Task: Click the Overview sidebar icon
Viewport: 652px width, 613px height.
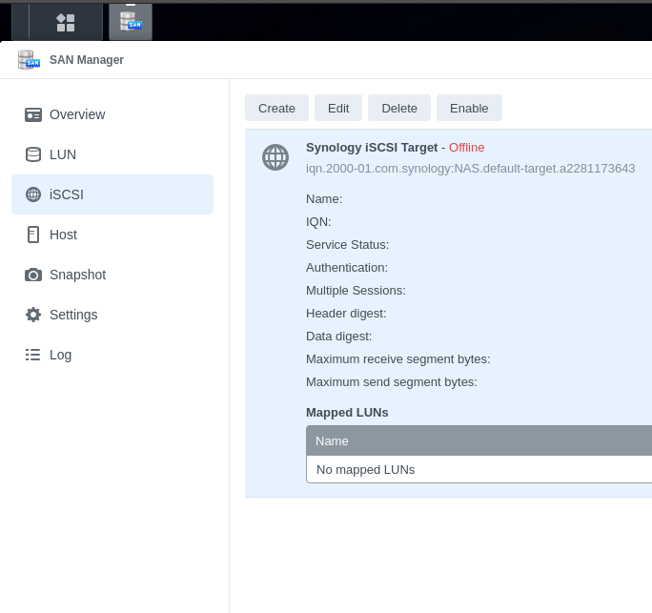Action: tap(33, 114)
